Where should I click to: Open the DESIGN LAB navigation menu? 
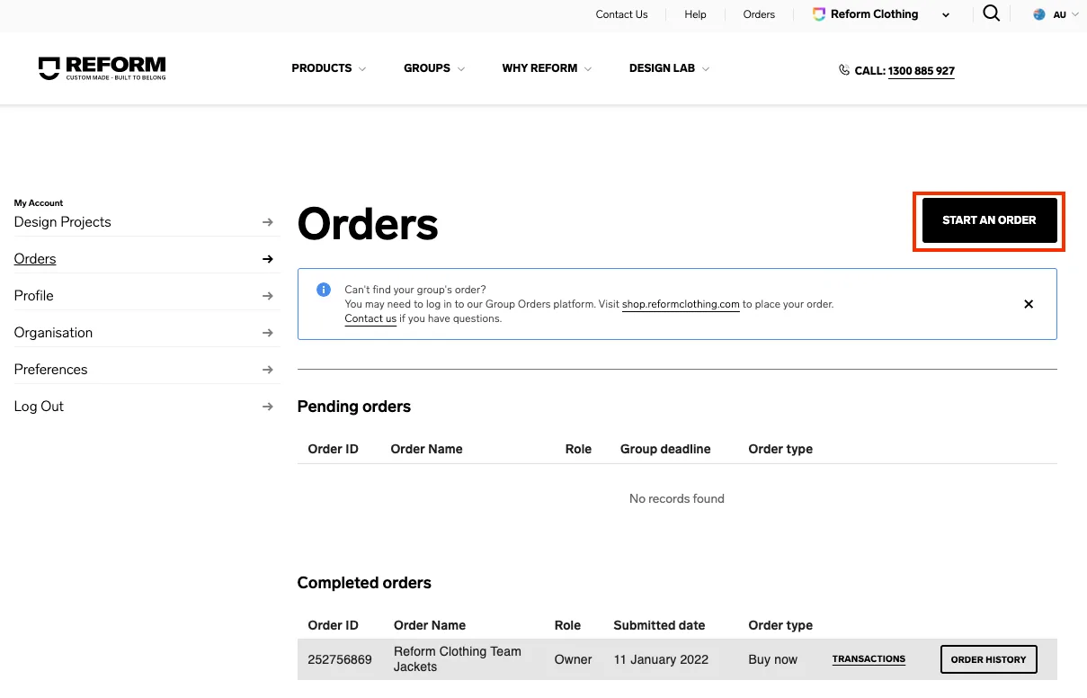pyautogui.click(x=662, y=68)
